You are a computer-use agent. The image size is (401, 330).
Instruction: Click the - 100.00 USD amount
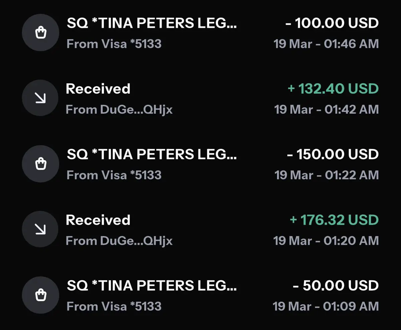(332, 23)
